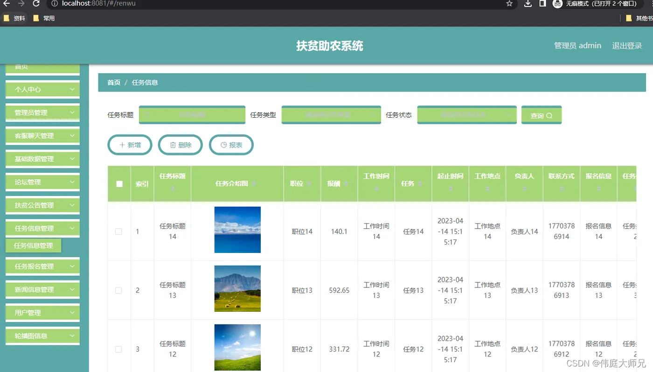Click the 新增 button
This screenshot has width=653, height=372.
point(130,145)
